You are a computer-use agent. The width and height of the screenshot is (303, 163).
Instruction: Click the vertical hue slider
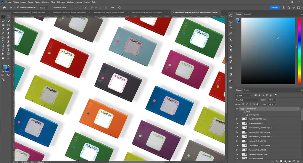[x=299, y=51]
